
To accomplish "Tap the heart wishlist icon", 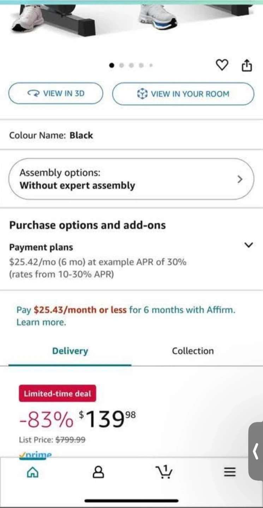I will [x=222, y=65].
